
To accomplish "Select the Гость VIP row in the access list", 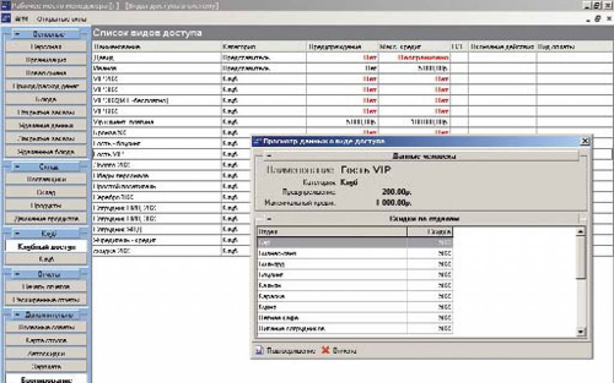I will tap(156, 154).
